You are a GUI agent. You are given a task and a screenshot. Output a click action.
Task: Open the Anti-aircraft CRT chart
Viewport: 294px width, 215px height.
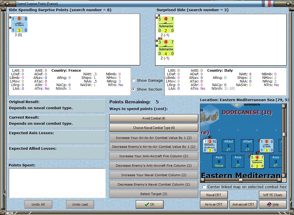pyautogui.click(x=243, y=204)
